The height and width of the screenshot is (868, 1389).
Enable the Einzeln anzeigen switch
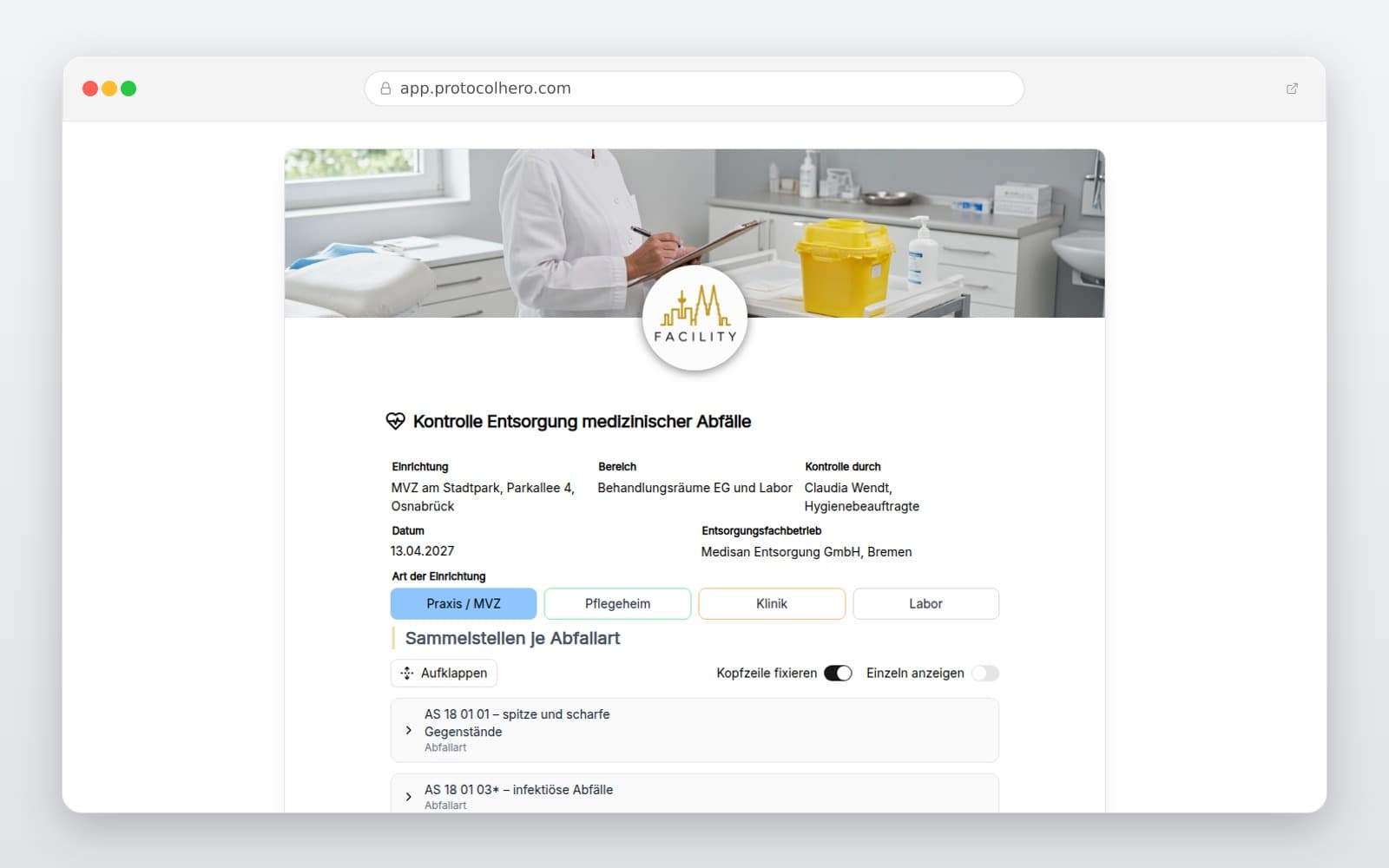[x=984, y=673]
